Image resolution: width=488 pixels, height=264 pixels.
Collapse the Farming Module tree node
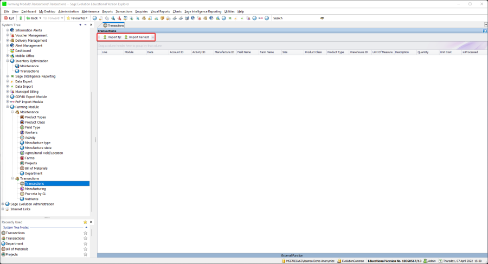click(x=8, y=107)
